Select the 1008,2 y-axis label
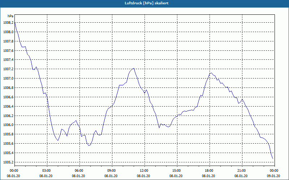Screen dimensions: 289x180 (x=8, y=23)
